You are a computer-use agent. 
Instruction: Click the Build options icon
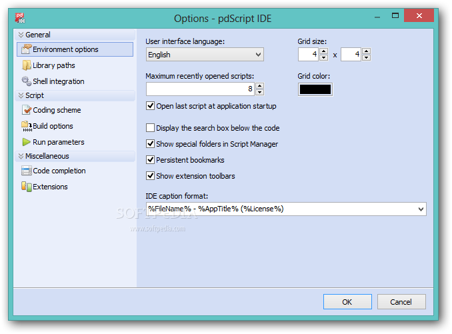(27, 126)
